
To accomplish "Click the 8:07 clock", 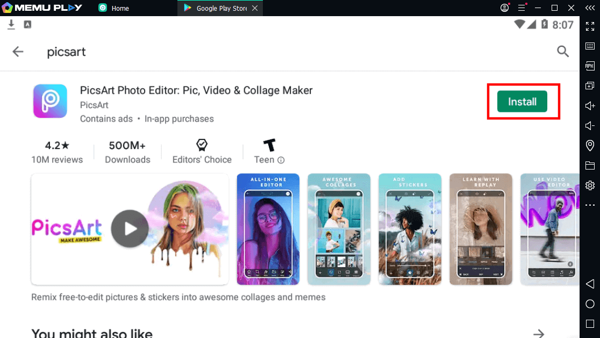I will (x=562, y=25).
